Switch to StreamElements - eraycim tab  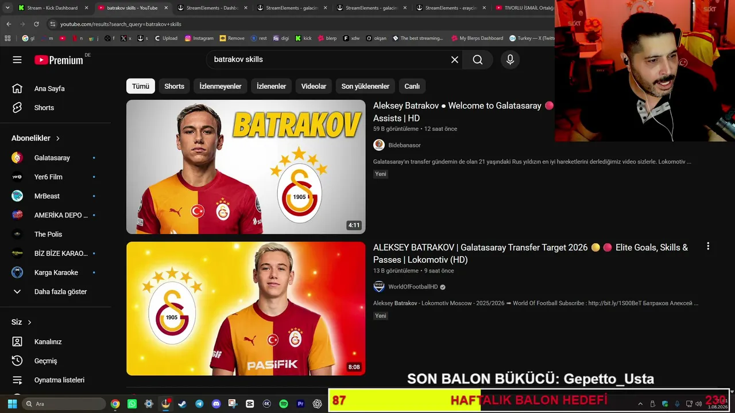pos(451,8)
